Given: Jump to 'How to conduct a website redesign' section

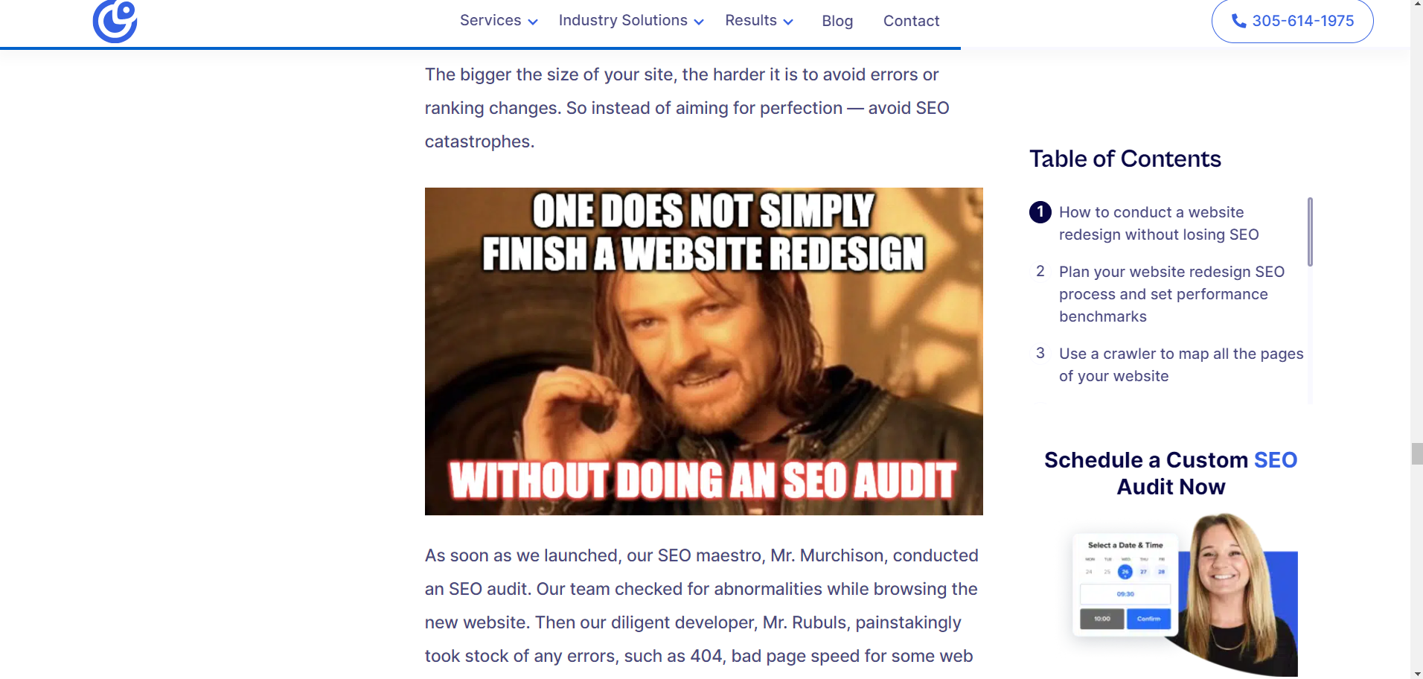Looking at the screenshot, I should coord(1159,223).
